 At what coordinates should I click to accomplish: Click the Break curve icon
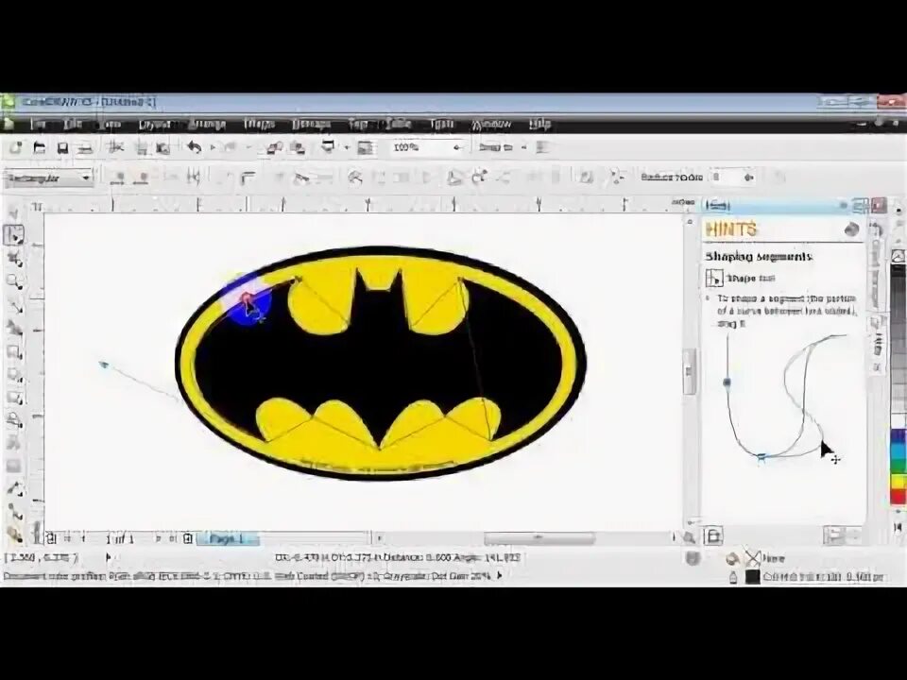tap(194, 178)
